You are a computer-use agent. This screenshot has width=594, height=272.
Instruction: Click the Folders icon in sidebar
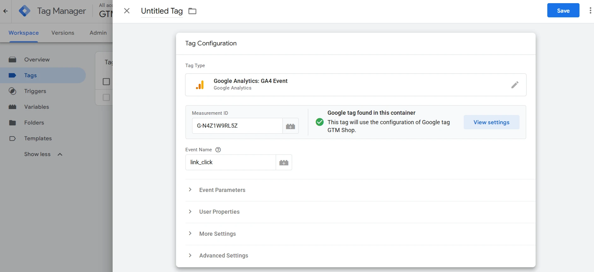coord(13,123)
